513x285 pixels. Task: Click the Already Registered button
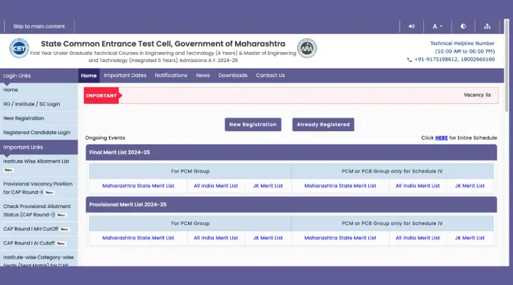(x=323, y=125)
